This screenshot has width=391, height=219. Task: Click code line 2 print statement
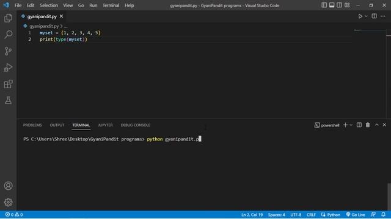(64, 39)
